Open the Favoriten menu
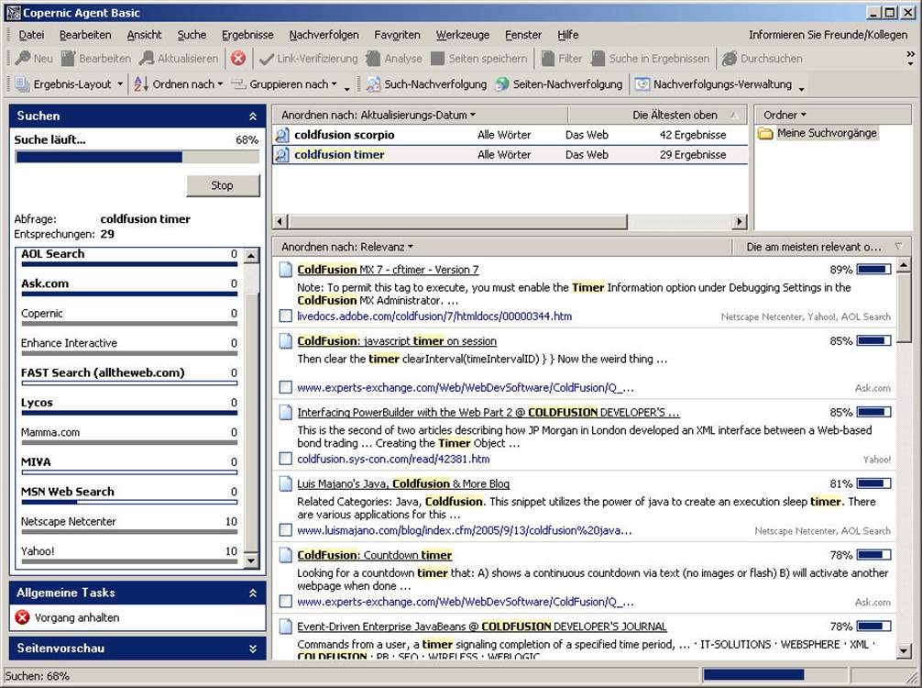 (397, 35)
